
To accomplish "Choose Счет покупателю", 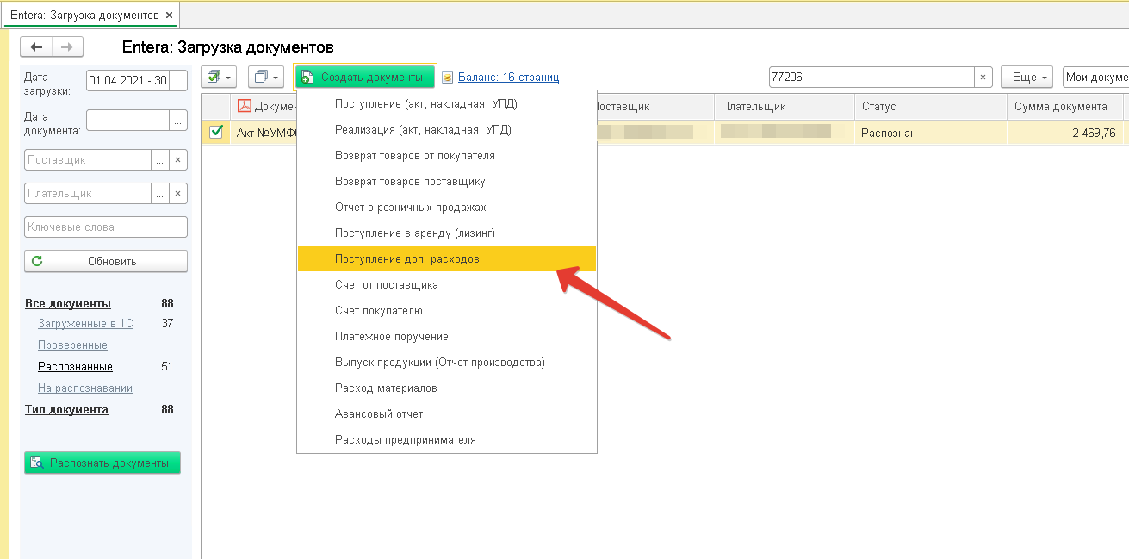I will [x=447, y=311].
